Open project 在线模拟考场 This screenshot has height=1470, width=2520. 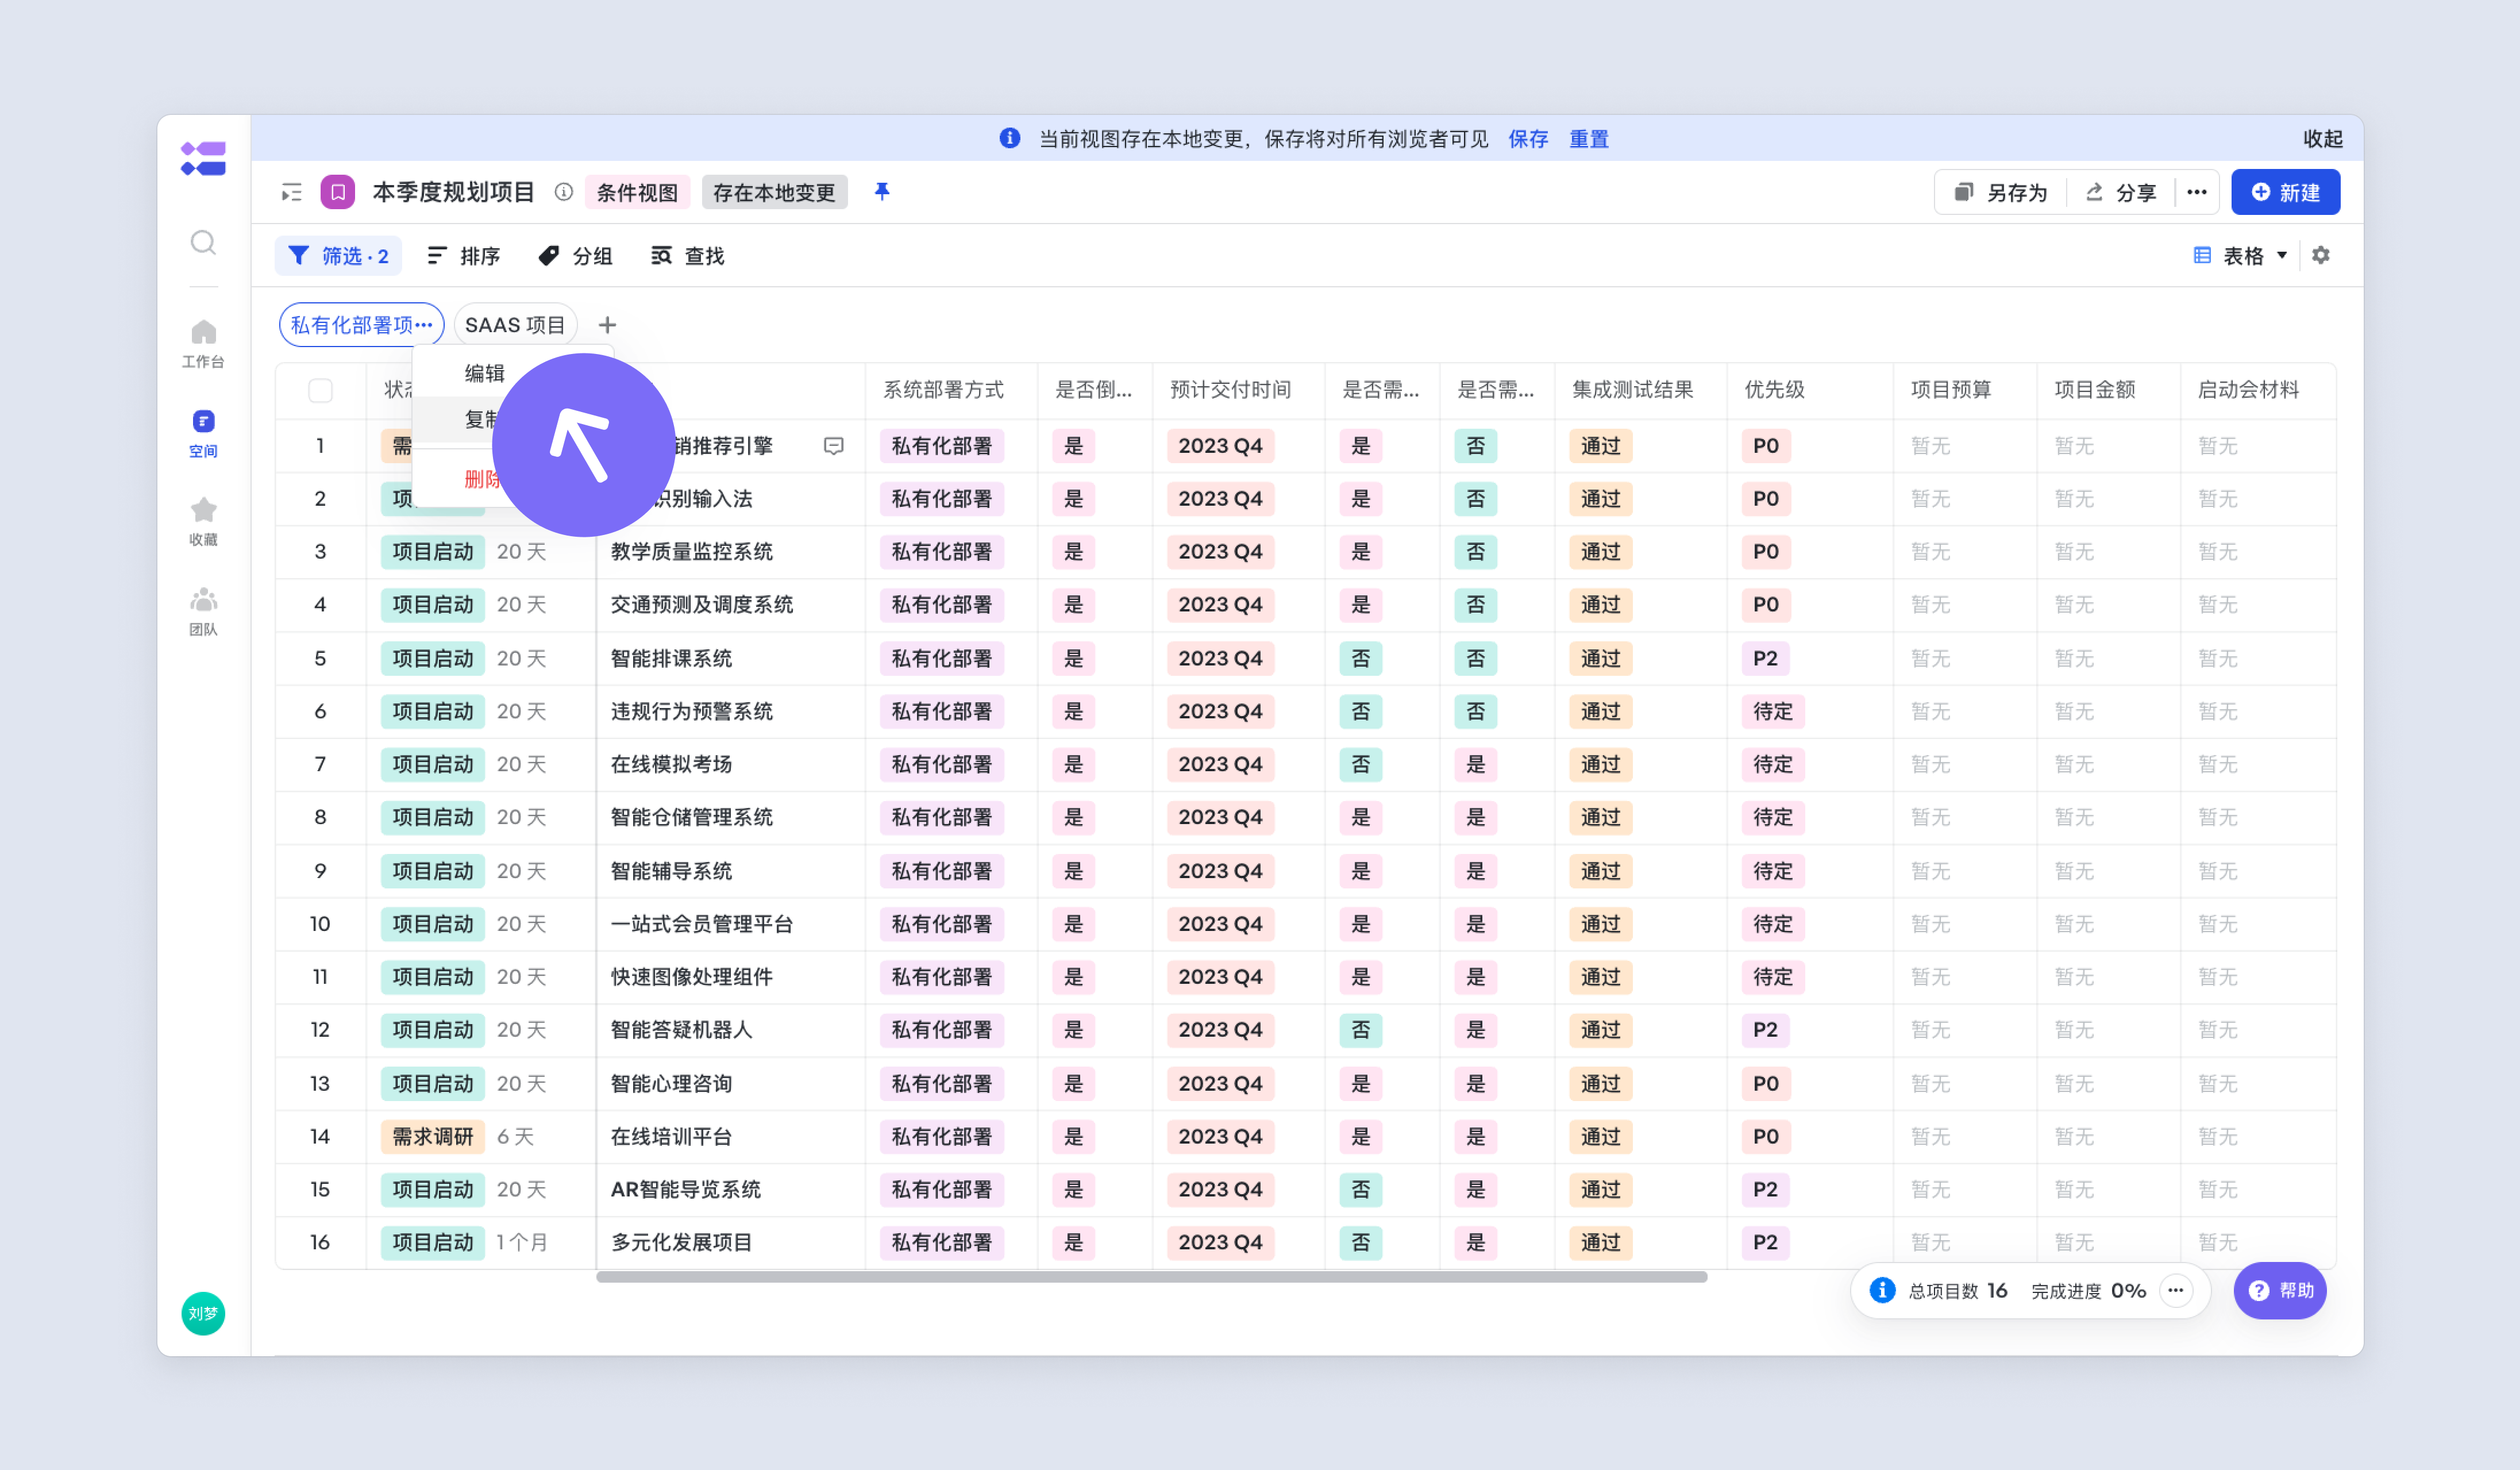click(671, 765)
